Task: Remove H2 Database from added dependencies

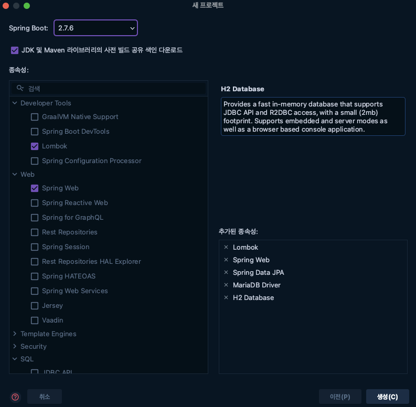Action: [226, 297]
